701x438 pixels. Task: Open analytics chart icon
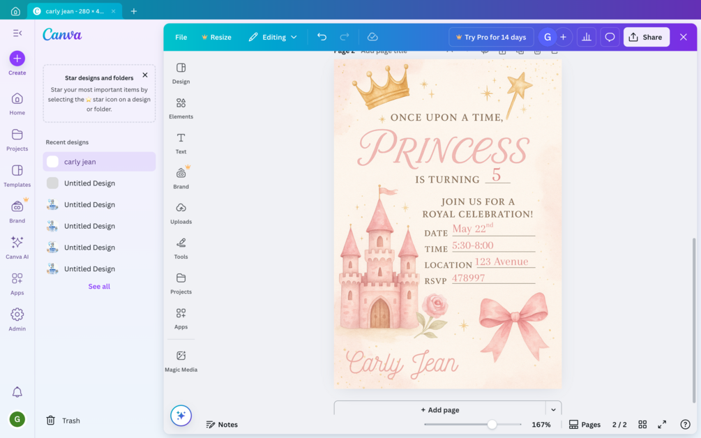point(586,37)
